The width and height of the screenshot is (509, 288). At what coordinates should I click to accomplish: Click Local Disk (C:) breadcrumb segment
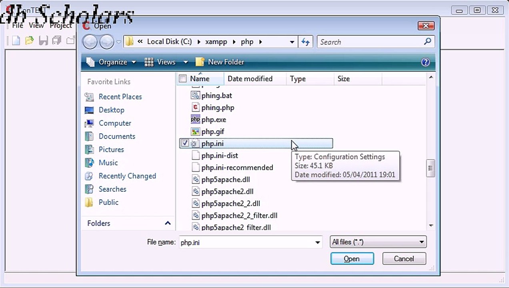[x=170, y=42]
